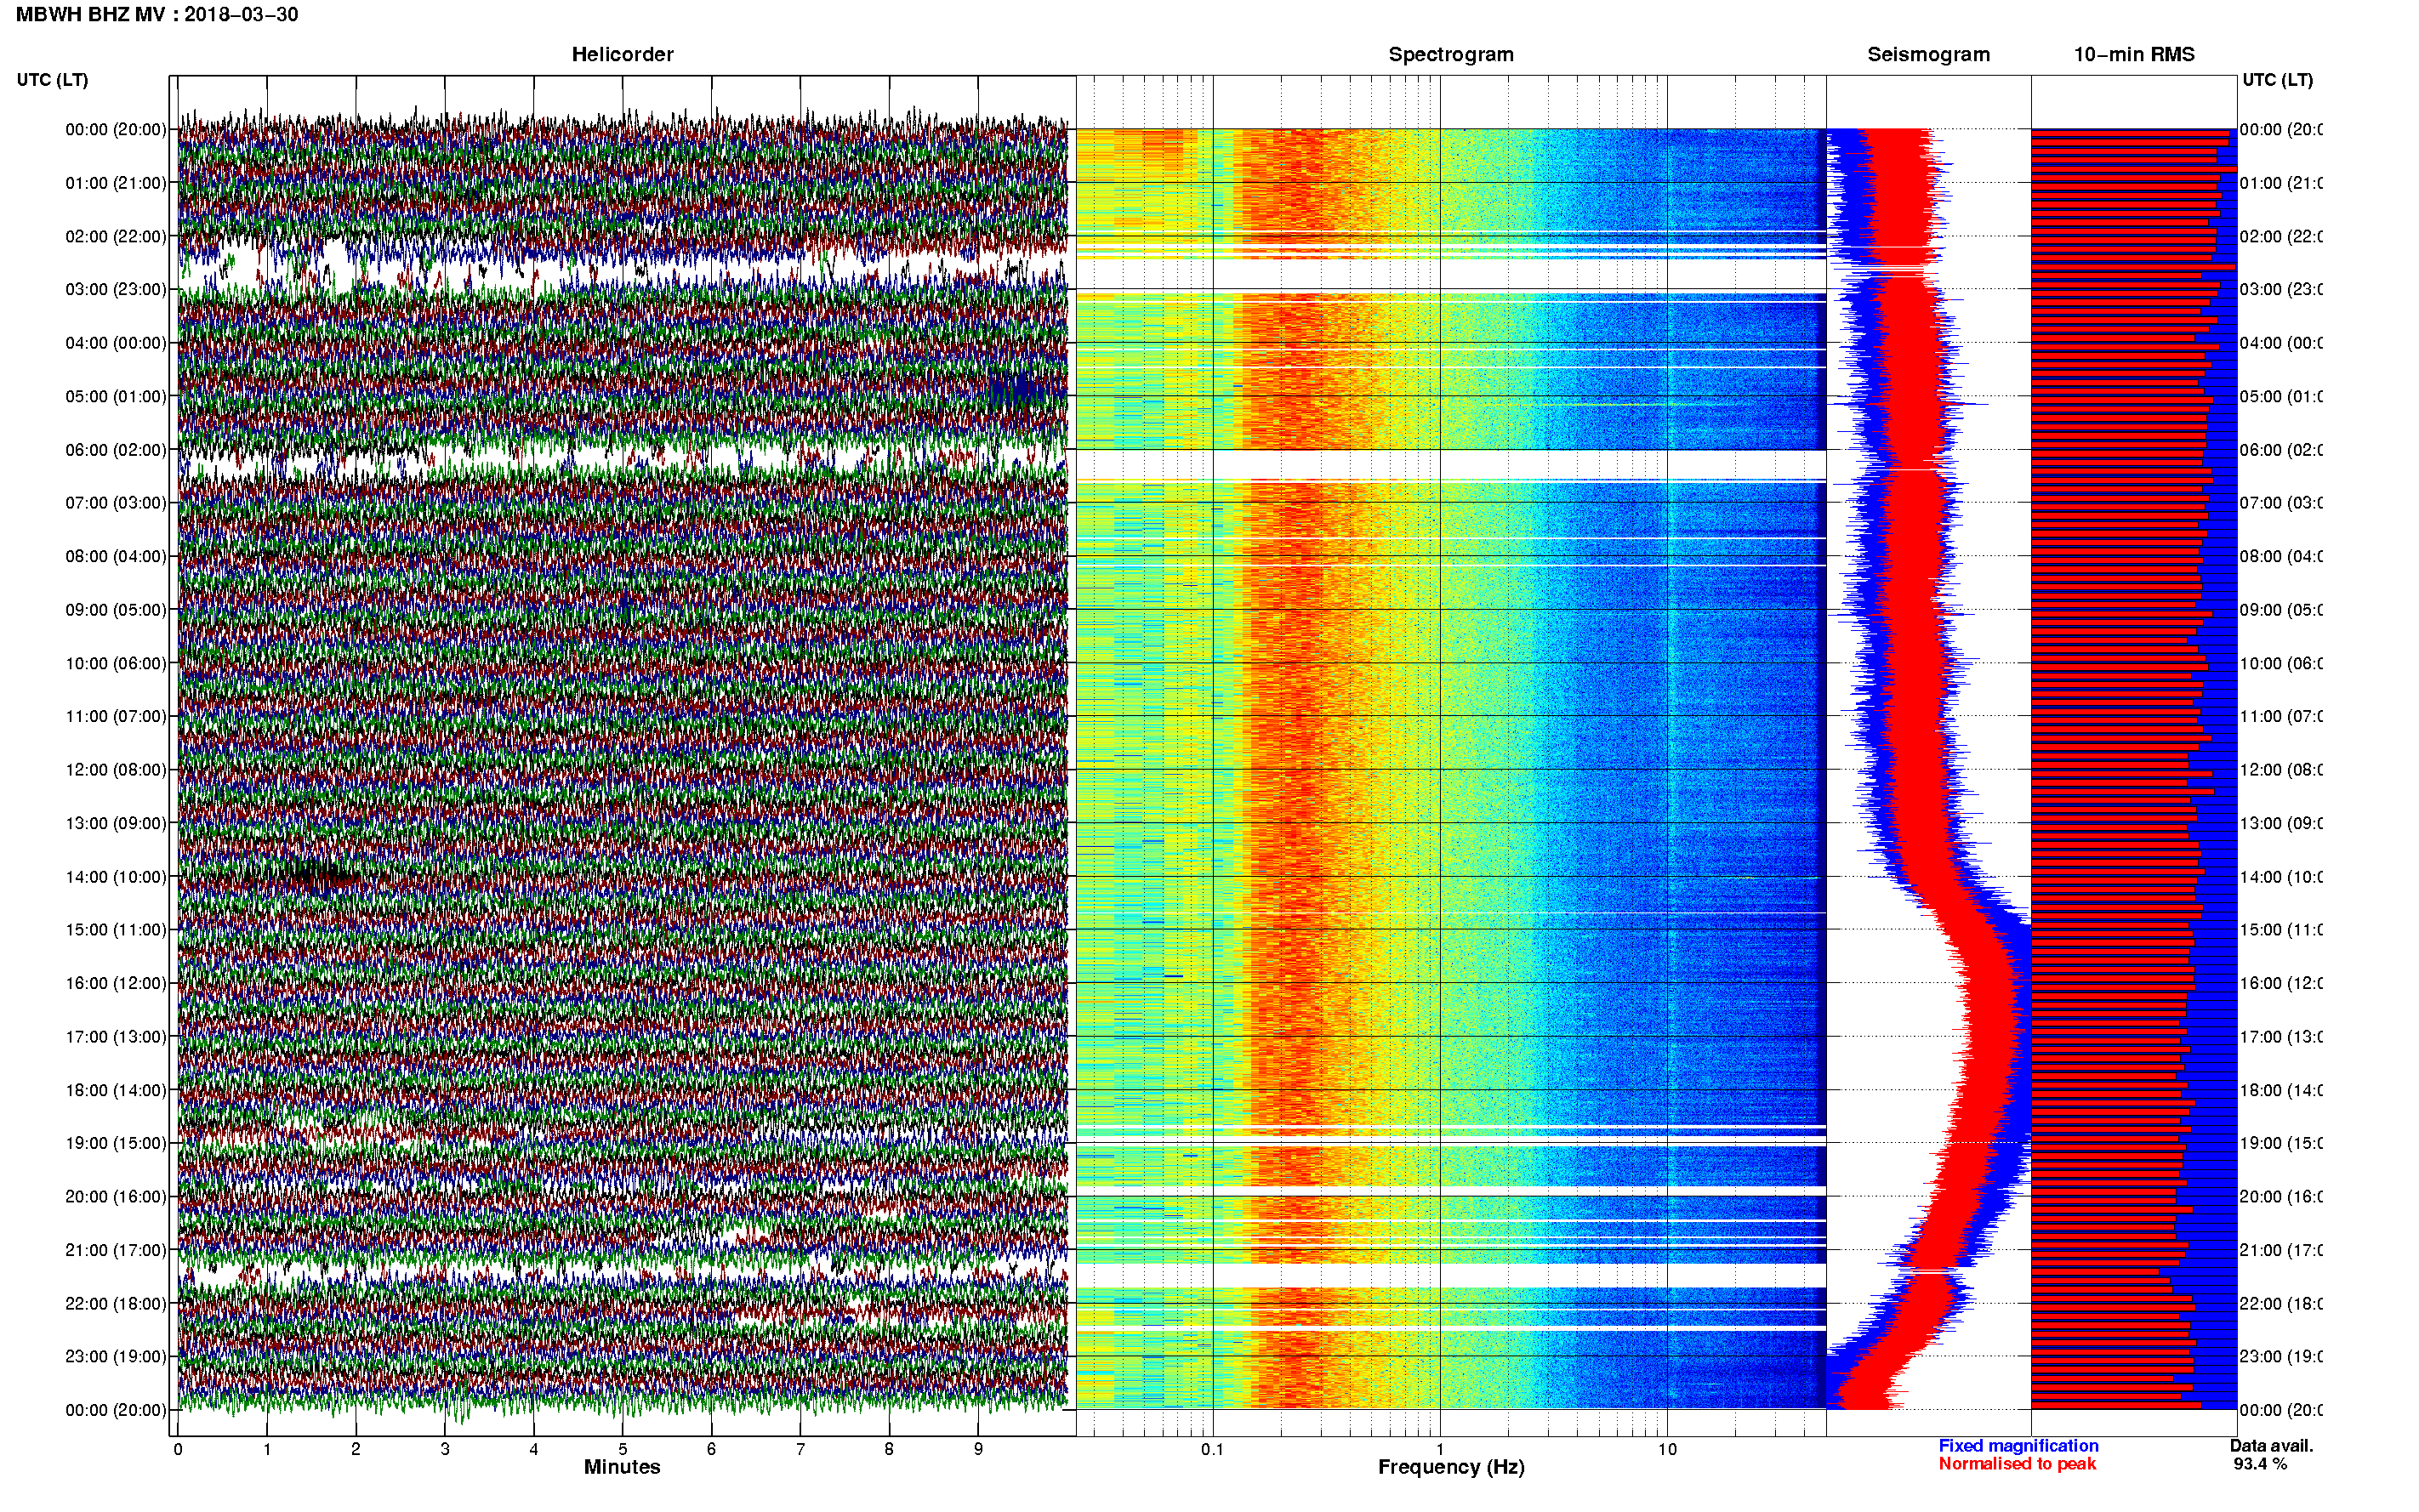Click the dense blue burst near the 05:00 helicorder trace

click(1017, 389)
